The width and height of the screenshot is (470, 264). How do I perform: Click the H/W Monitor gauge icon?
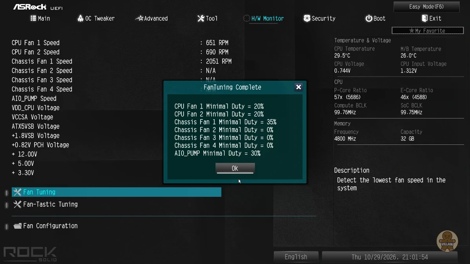coord(246,18)
